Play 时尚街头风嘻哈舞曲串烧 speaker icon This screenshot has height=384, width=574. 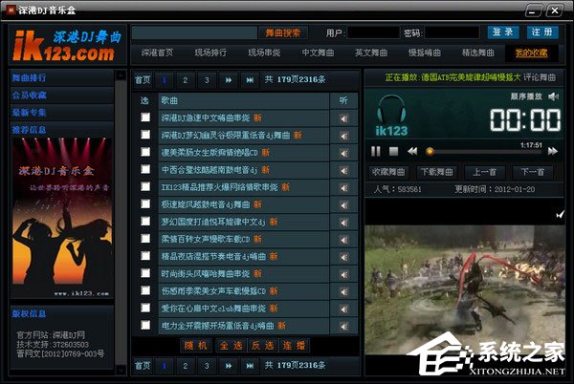(343, 274)
